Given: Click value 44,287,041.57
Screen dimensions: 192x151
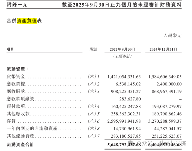Looking at the screenshot, I should [x=168, y=129].
